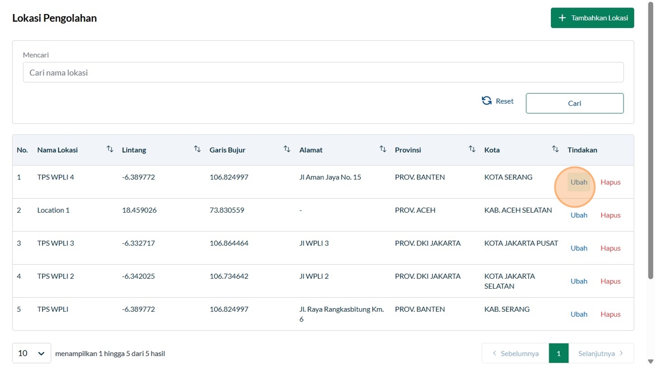
Task: Click plus icon on Tambahkan Lokasi
Action: (x=562, y=18)
